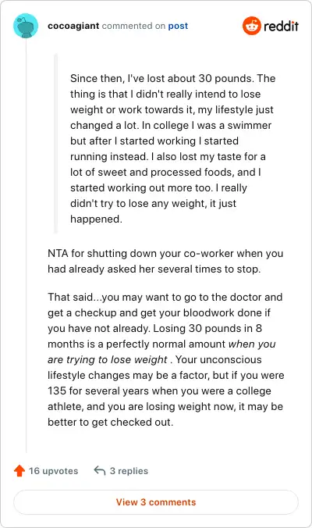Viewport: 312px width, 528px height.
Task: Follow the blue "post" link
Action: [x=178, y=26]
